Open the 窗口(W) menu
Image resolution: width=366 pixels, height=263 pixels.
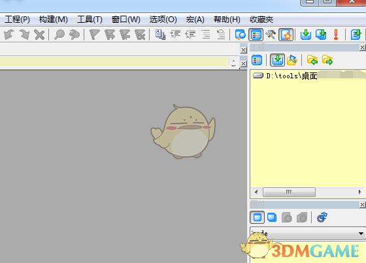pos(126,20)
